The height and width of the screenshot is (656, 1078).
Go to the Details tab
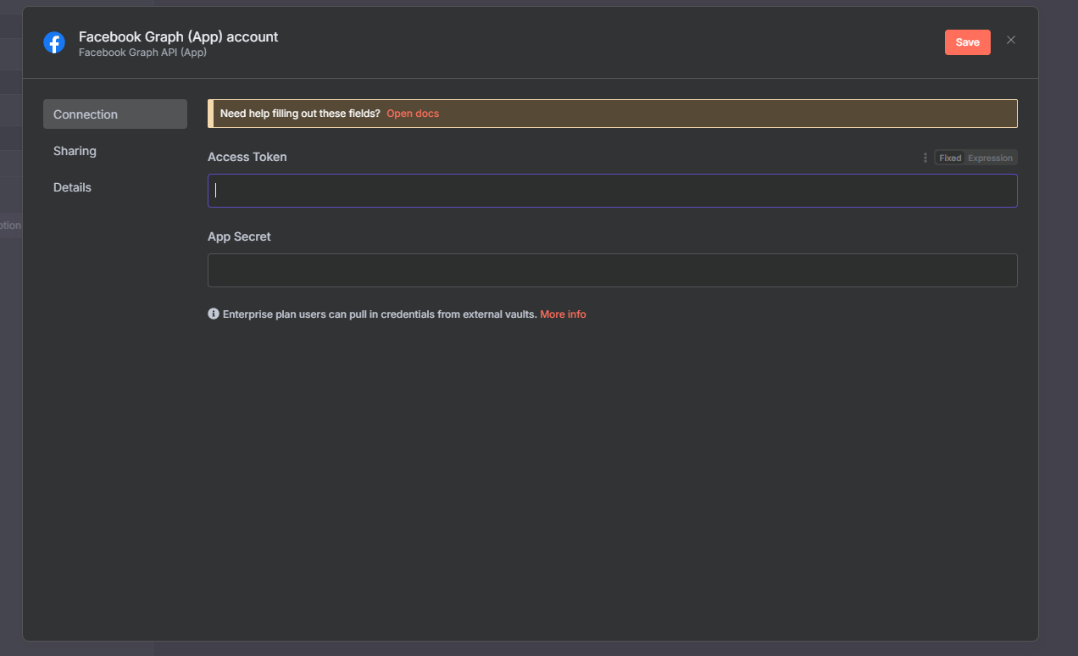click(115, 187)
